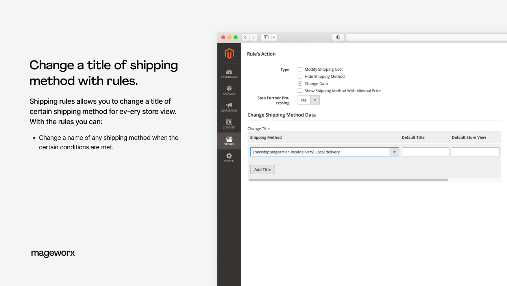Open the Stop Further Processing dropdown
The height and width of the screenshot is (286, 507).
pos(314,100)
